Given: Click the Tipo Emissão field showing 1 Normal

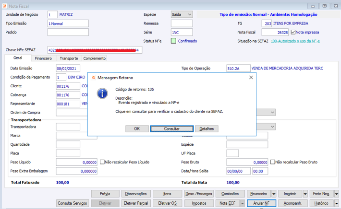Looking at the screenshot, I should (x=68, y=23).
